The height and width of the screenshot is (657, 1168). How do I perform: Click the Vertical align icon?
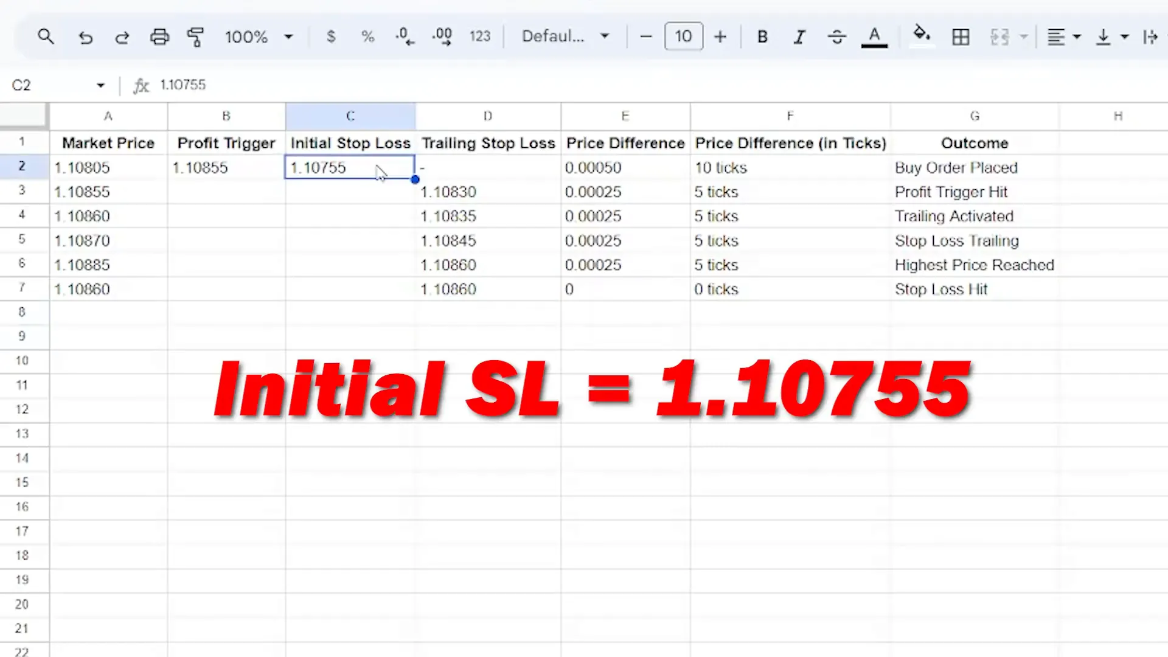[1103, 37]
